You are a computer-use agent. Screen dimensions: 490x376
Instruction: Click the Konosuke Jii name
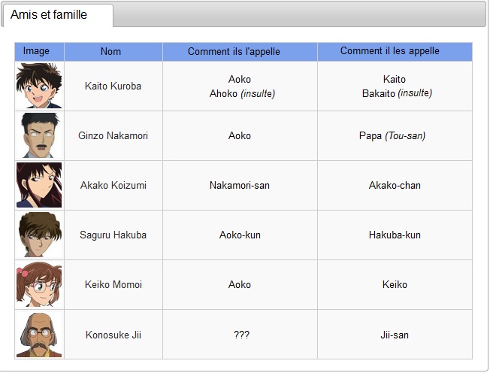pos(113,335)
